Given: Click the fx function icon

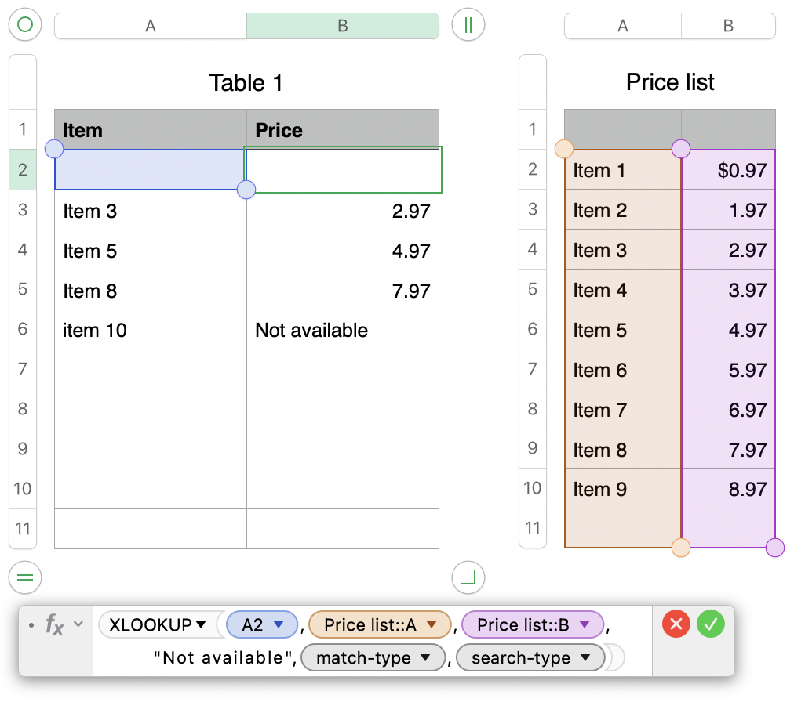Looking at the screenshot, I should pyautogui.click(x=54, y=624).
